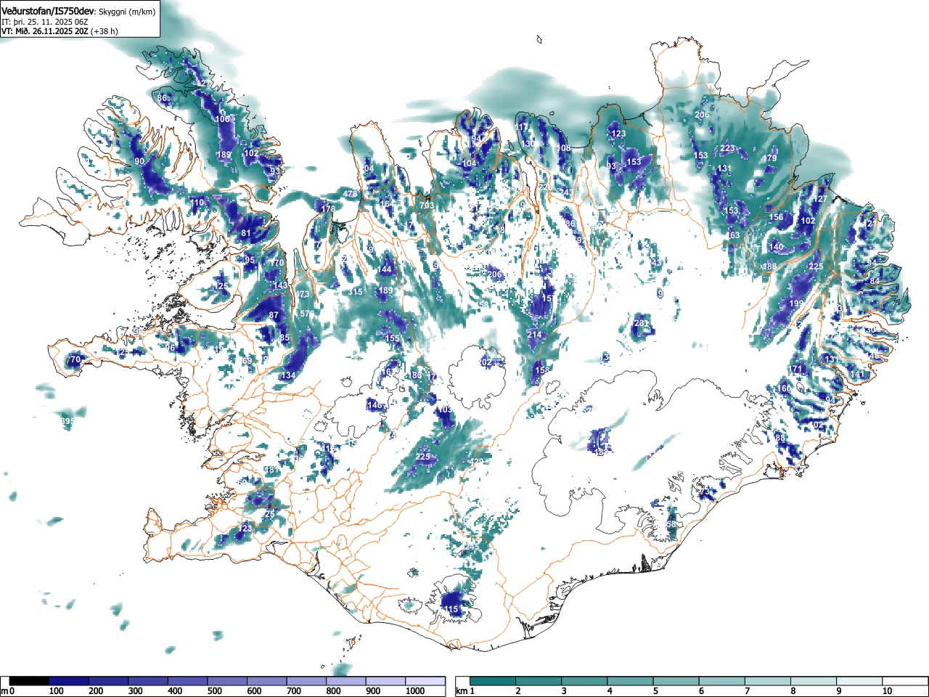Click the '(+38 h)' forecast offset text
Viewport: 929px width, 697px height.
point(105,31)
